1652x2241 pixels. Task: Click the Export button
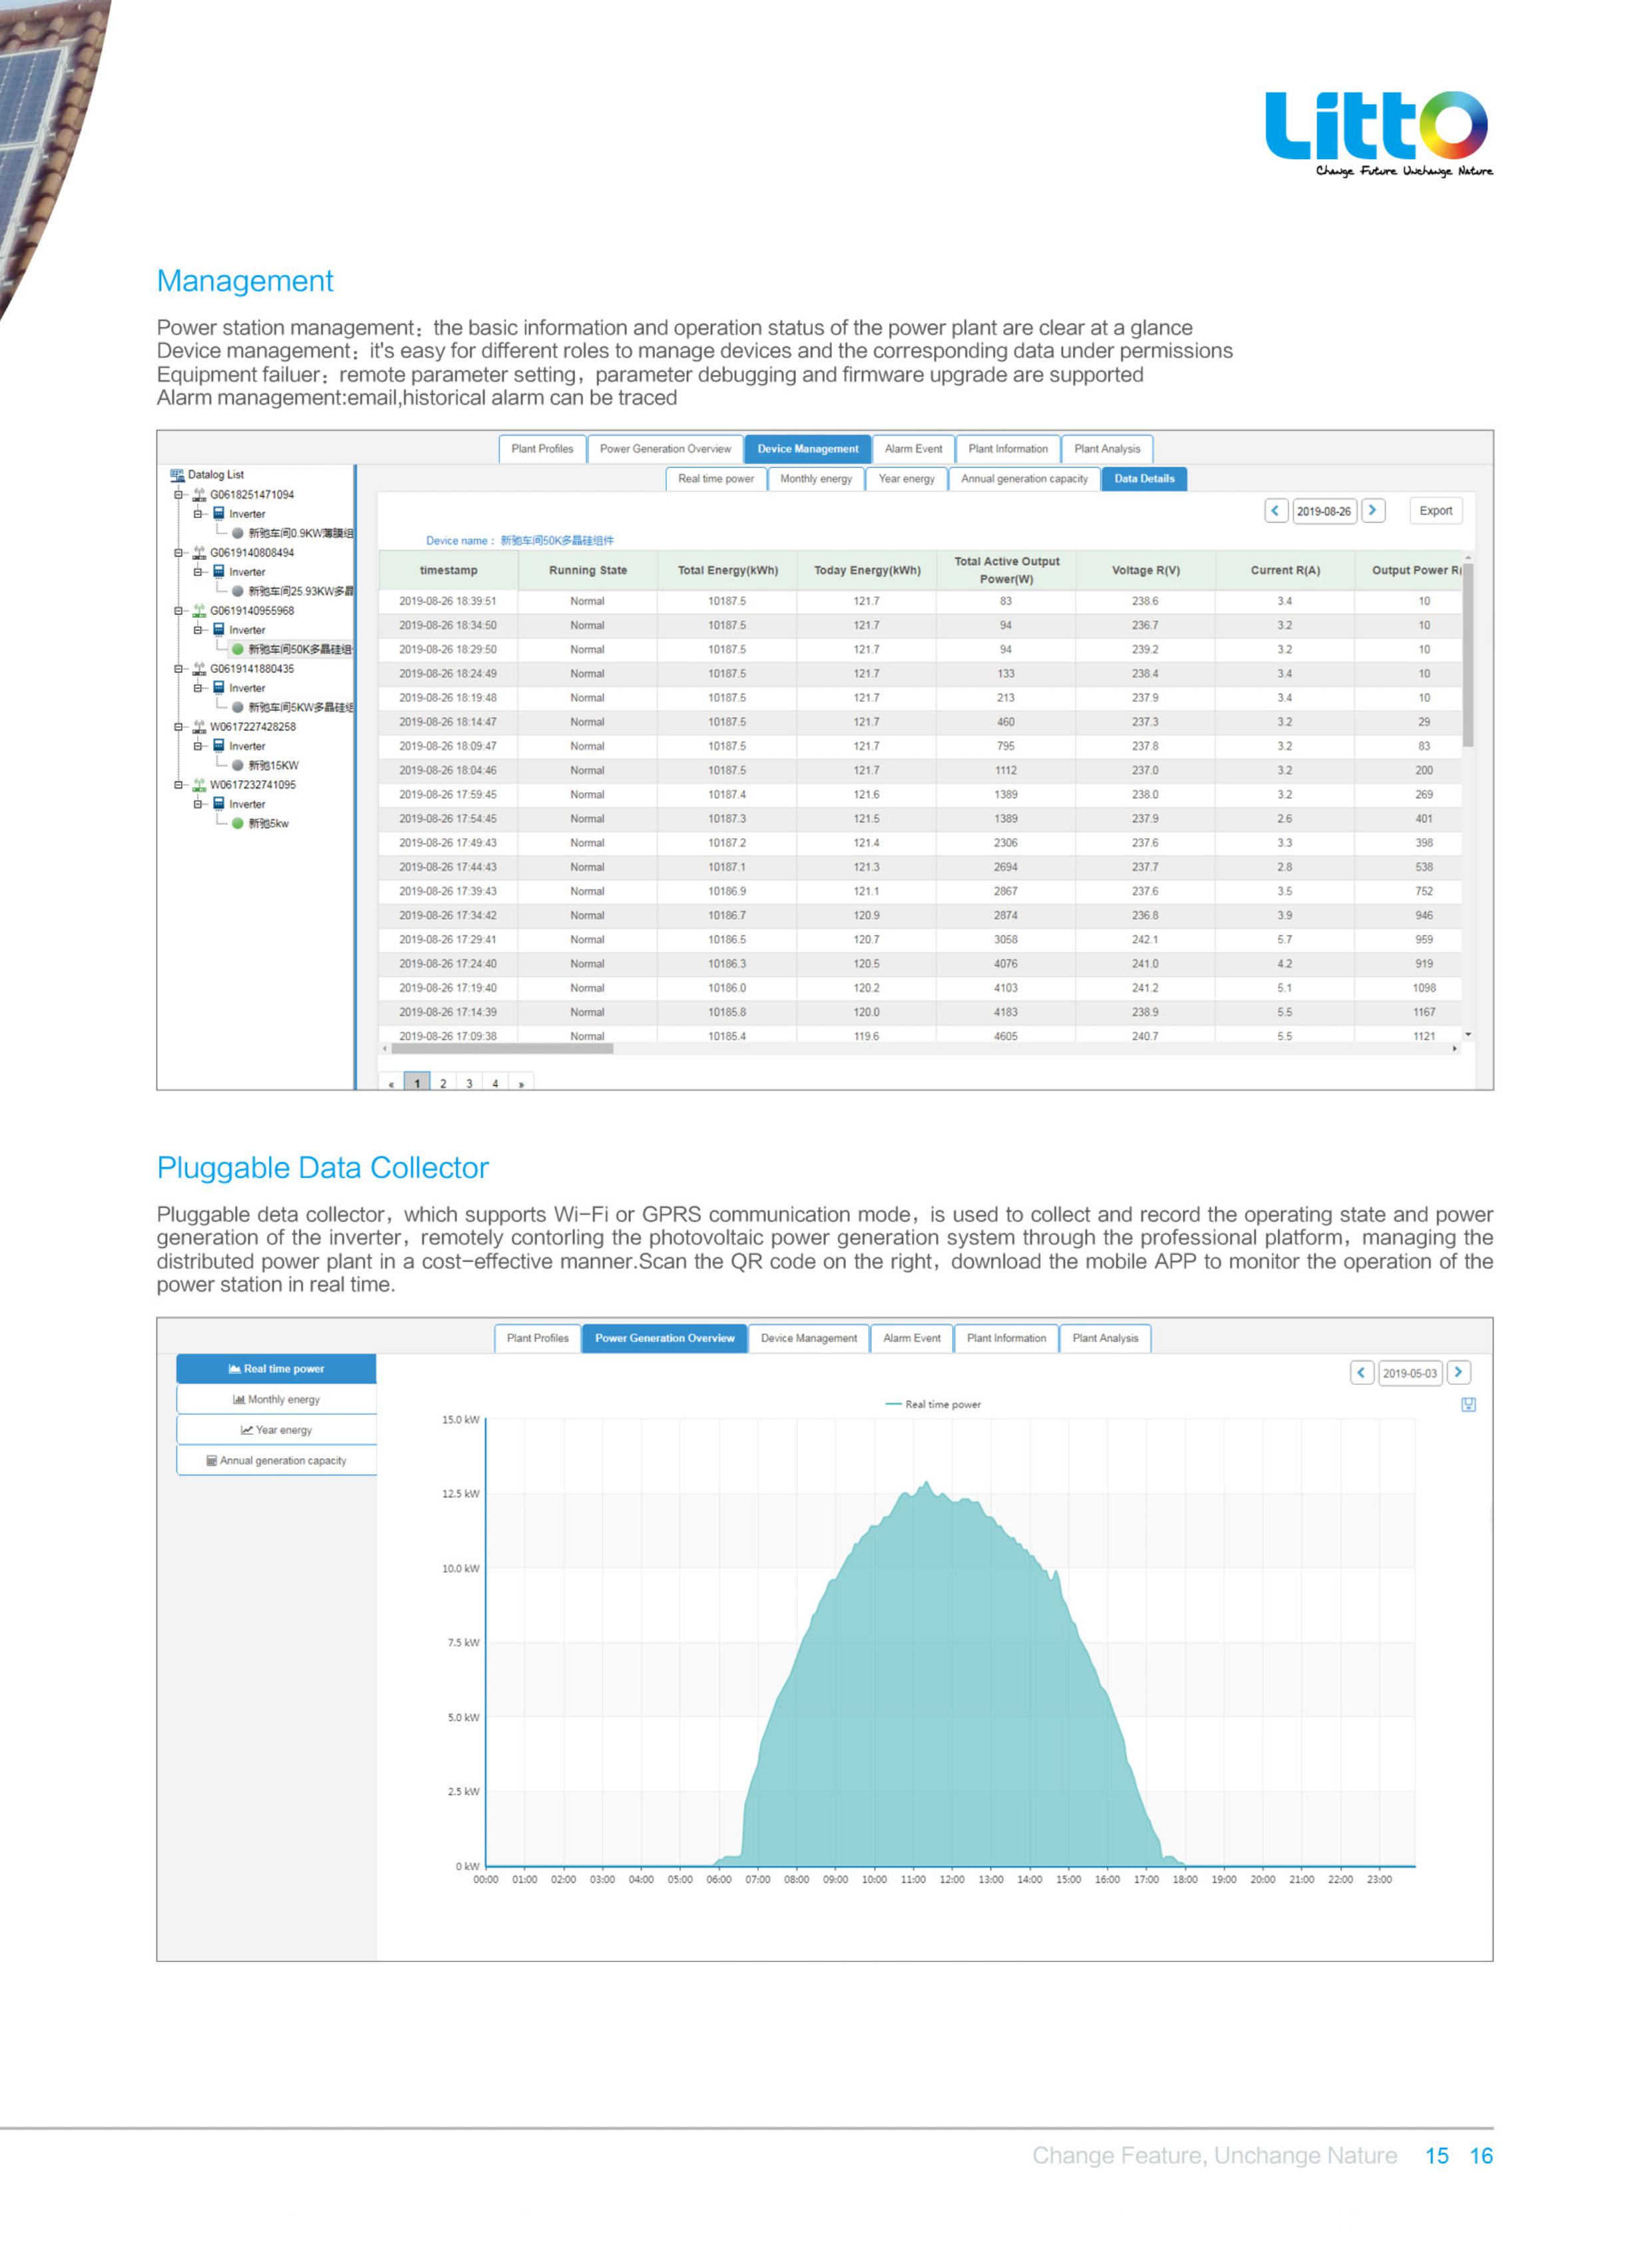coord(1435,511)
